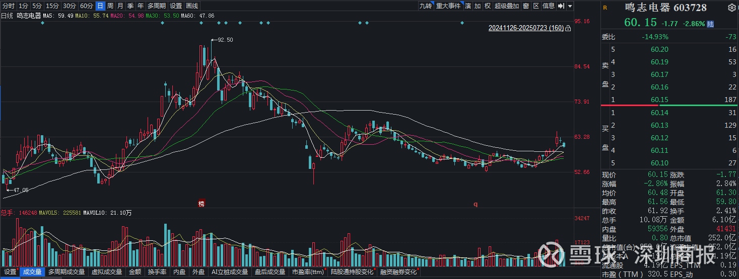This screenshot has width=739, height=279.
Task: Click the lock icon next to date range
Action: coord(568,28)
